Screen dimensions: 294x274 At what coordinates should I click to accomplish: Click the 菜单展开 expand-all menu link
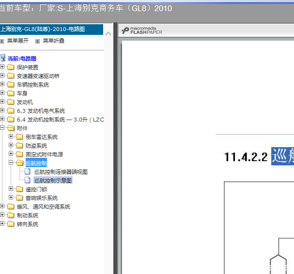click(x=18, y=41)
